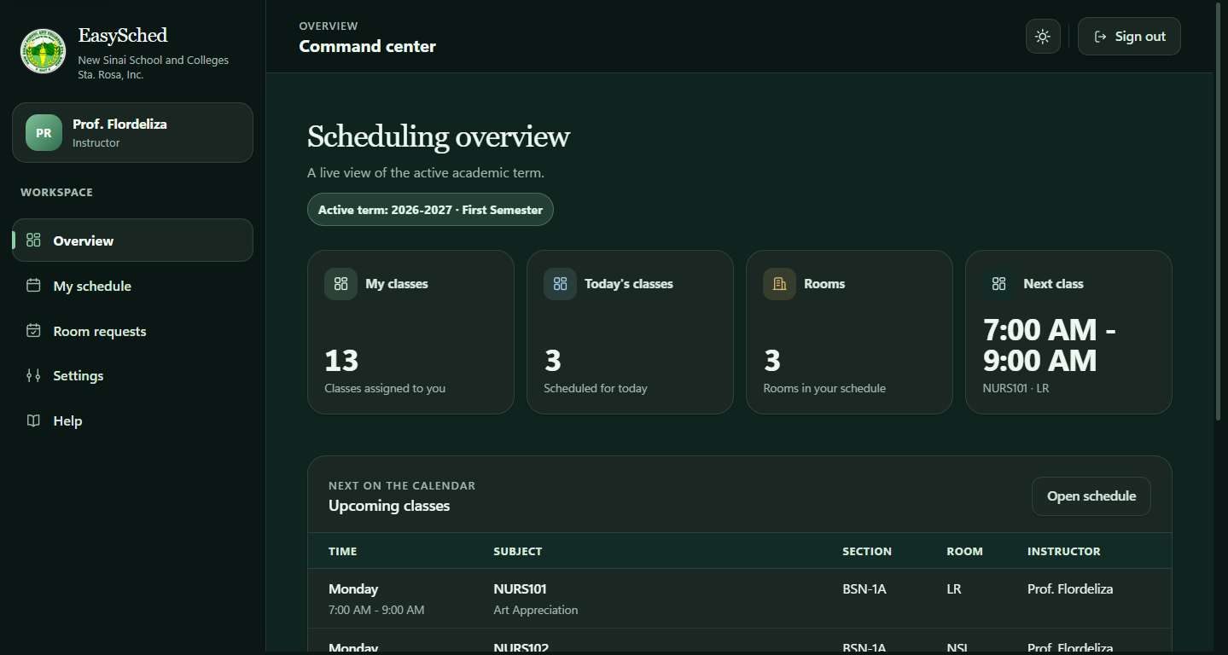Click the SECTION column header
Viewport: 1228px width, 655px height.
(867, 551)
